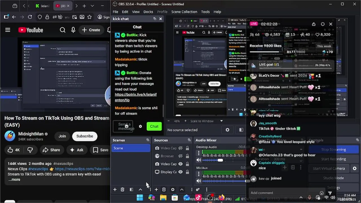
Task: Hide the visible second Video Cap source
Action: coord(180,164)
